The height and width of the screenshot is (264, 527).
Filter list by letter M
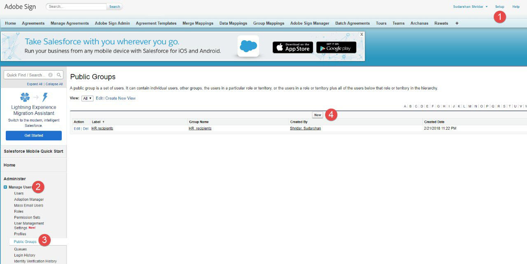point(470,106)
